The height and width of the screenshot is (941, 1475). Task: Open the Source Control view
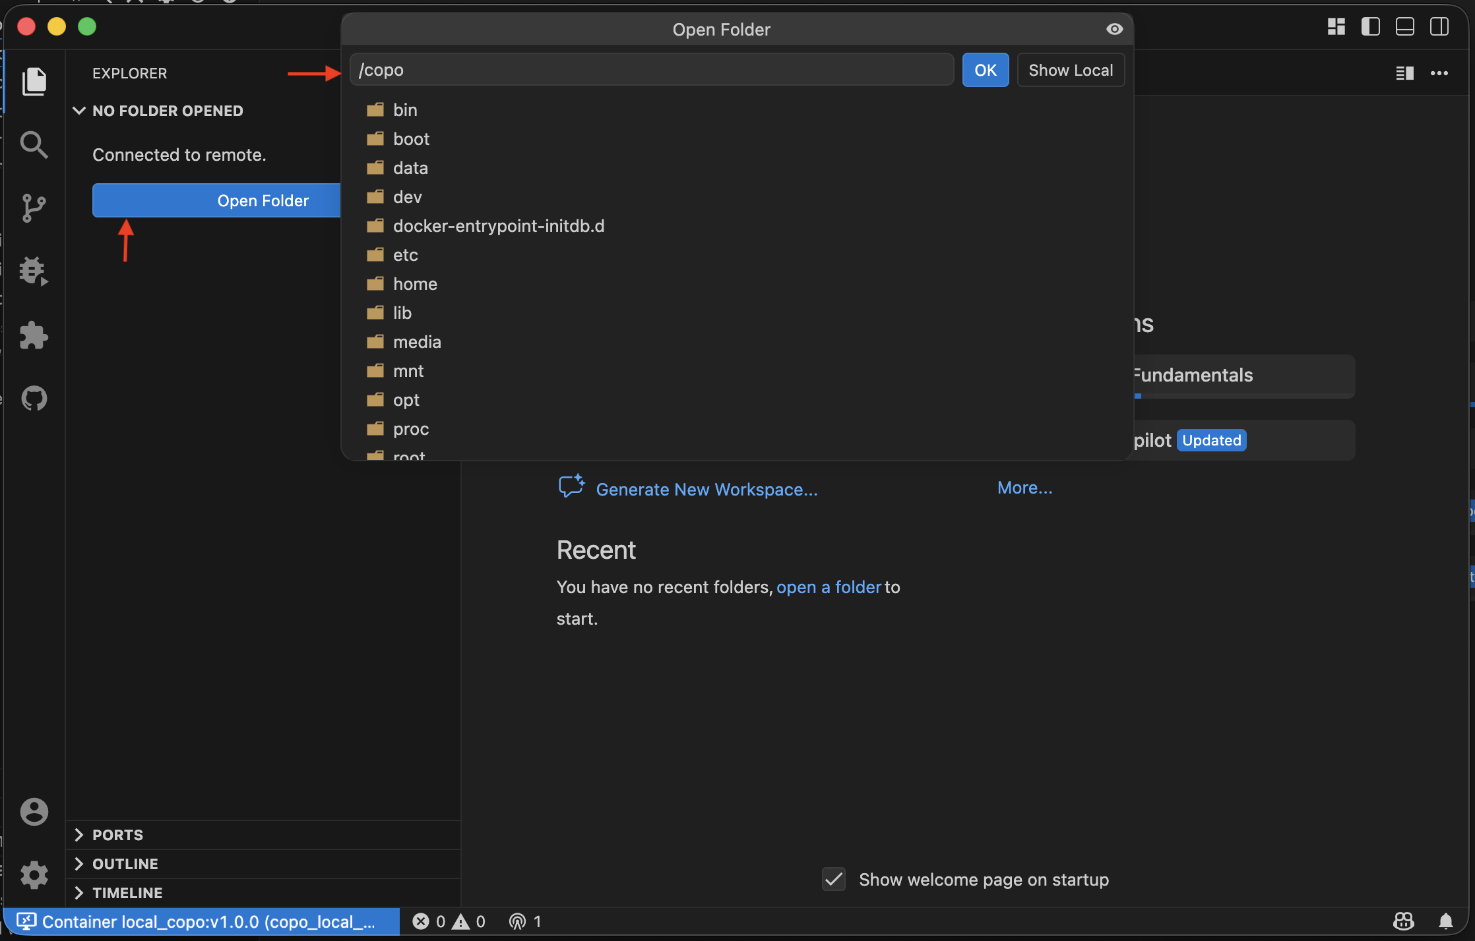point(34,208)
